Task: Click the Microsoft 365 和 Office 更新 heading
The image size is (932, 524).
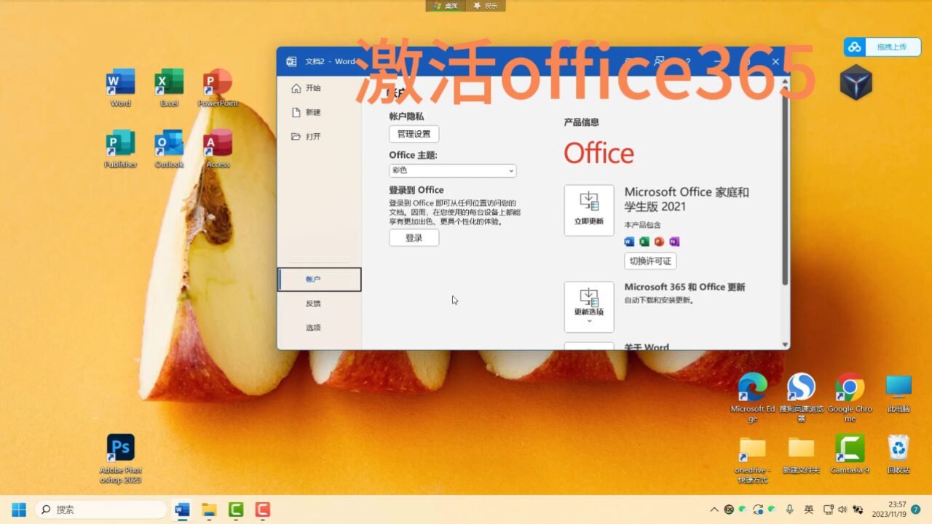Action: click(x=684, y=287)
